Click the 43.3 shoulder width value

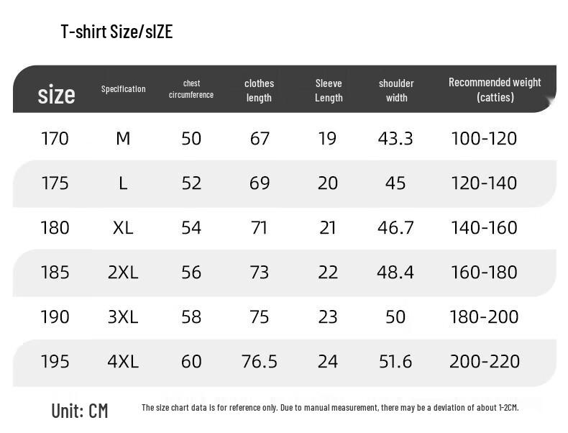point(395,138)
